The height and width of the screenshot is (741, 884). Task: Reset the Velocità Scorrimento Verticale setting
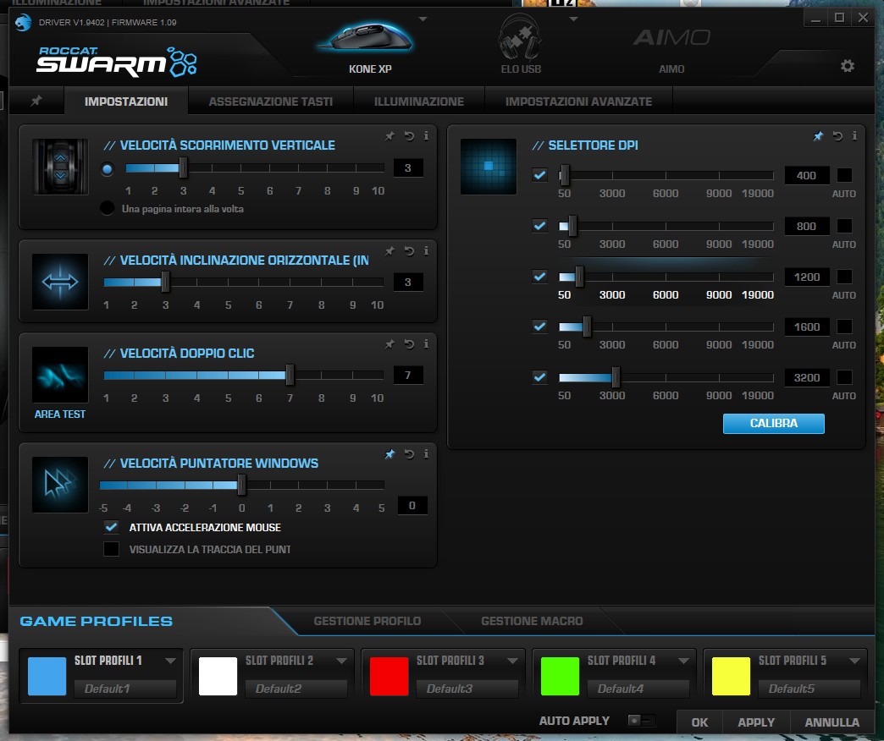(x=409, y=135)
